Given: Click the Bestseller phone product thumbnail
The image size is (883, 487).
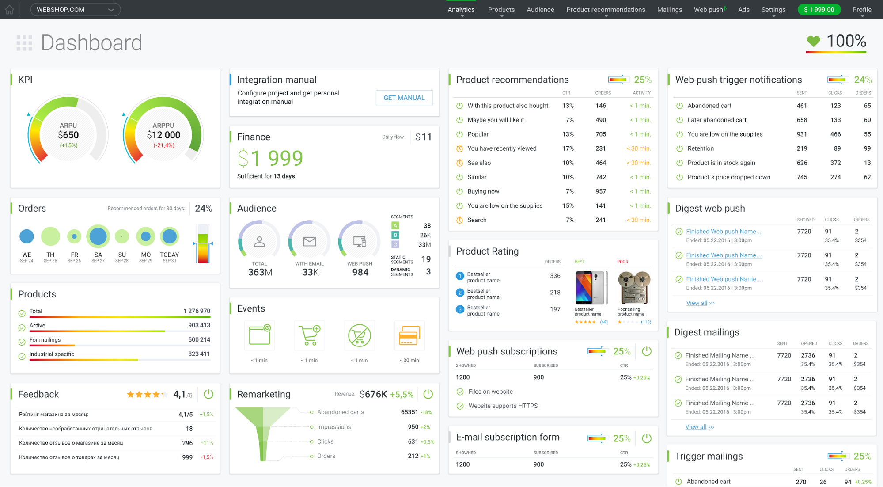Looking at the screenshot, I should [591, 288].
